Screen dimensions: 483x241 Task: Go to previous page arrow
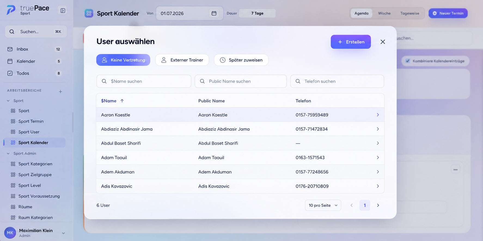351,205
